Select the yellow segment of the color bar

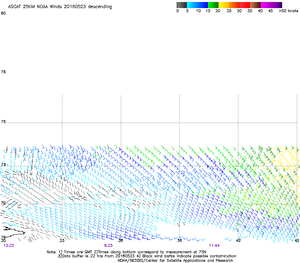tap(224, 5)
